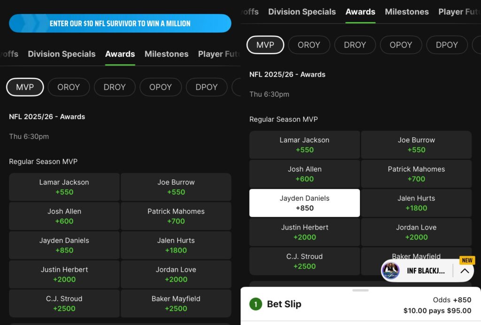Pick Lamar Jackson +550 in right panel
Image resolution: width=481 pixels, height=325 pixels.
tap(304, 145)
